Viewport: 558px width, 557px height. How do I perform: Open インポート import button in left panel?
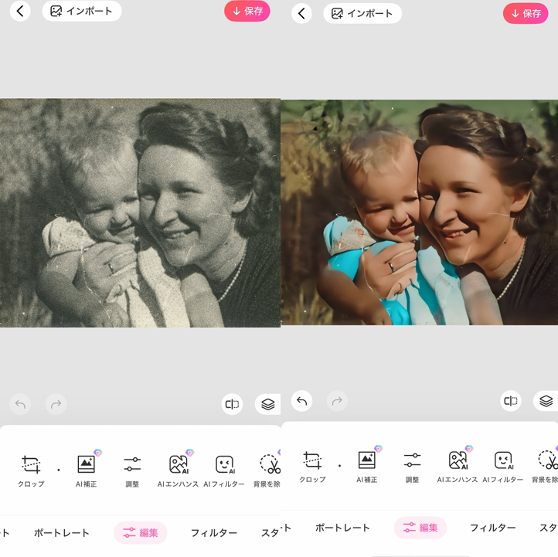coord(82,11)
